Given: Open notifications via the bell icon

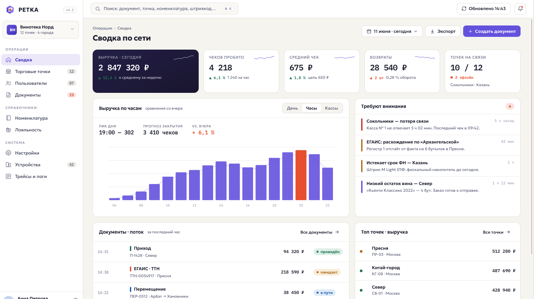Looking at the screenshot, I should pos(520,9).
